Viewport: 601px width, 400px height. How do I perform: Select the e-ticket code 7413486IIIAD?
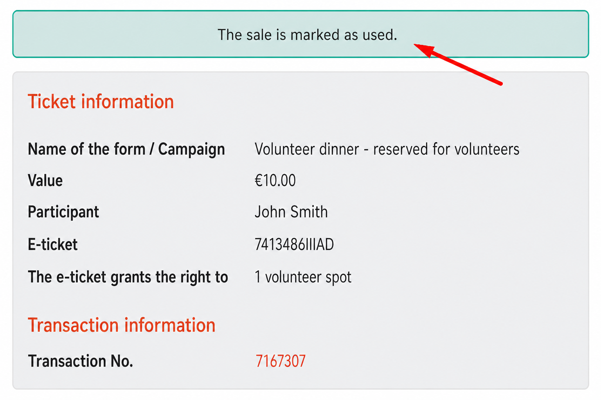pyautogui.click(x=294, y=245)
